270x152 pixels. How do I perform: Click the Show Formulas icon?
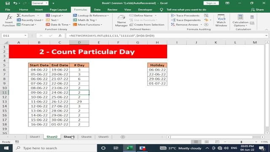(206, 16)
